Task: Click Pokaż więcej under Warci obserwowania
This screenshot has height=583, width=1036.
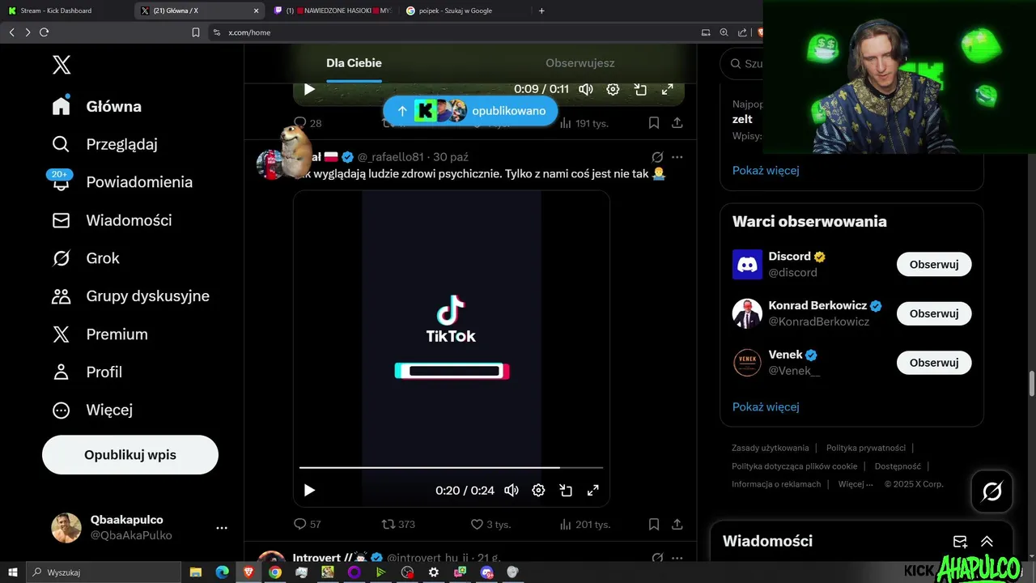Action: pyautogui.click(x=766, y=406)
